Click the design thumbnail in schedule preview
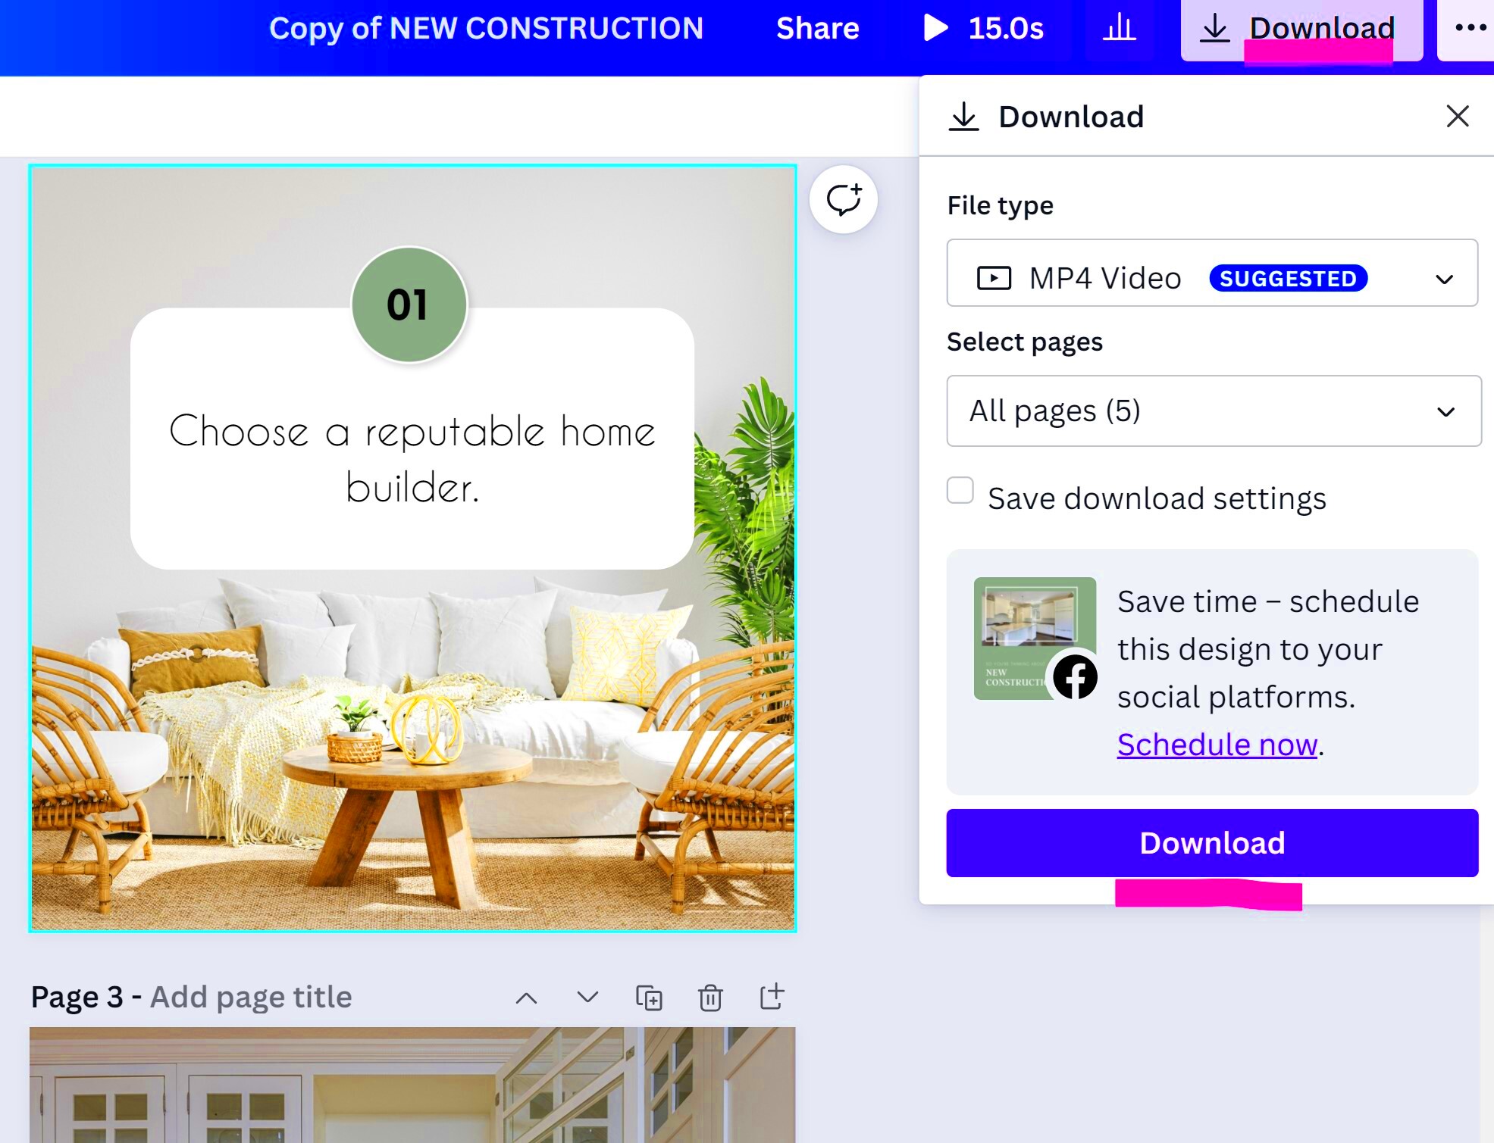1494x1143 pixels. click(x=1035, y=638)
